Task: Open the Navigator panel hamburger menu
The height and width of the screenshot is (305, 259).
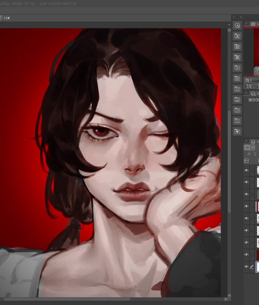Action: 246,23
